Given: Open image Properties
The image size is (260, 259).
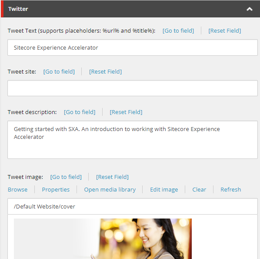Looking at the screenshot, I should click(56, 190).
